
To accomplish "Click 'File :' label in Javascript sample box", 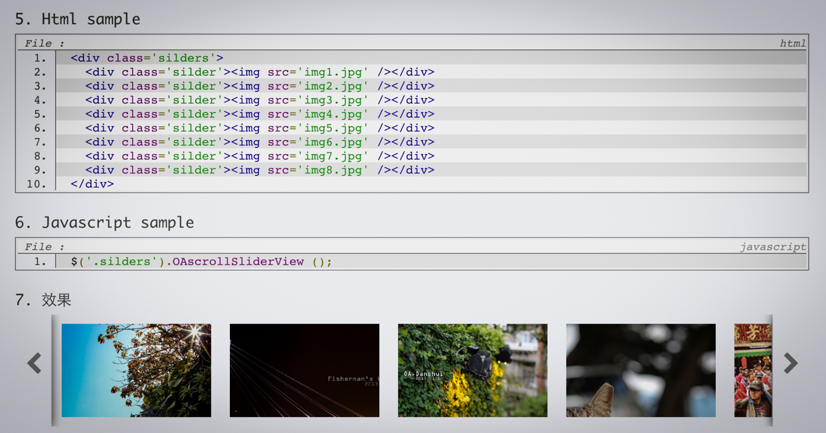I will point(45,247).
